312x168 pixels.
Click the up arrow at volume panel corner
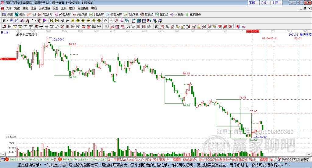(x=3, y=154)
